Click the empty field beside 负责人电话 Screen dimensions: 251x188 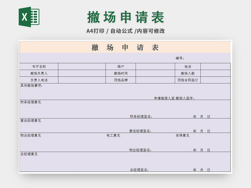(82, 80)
